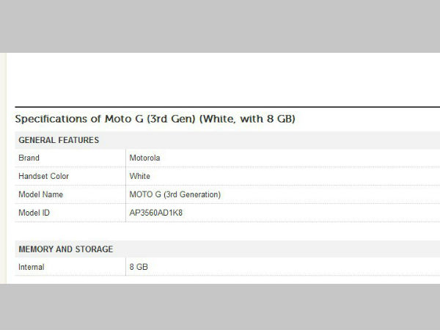This screenshot has width=440, height=330.
Task: Click the Model Name label
Action: tap(41, 194)
